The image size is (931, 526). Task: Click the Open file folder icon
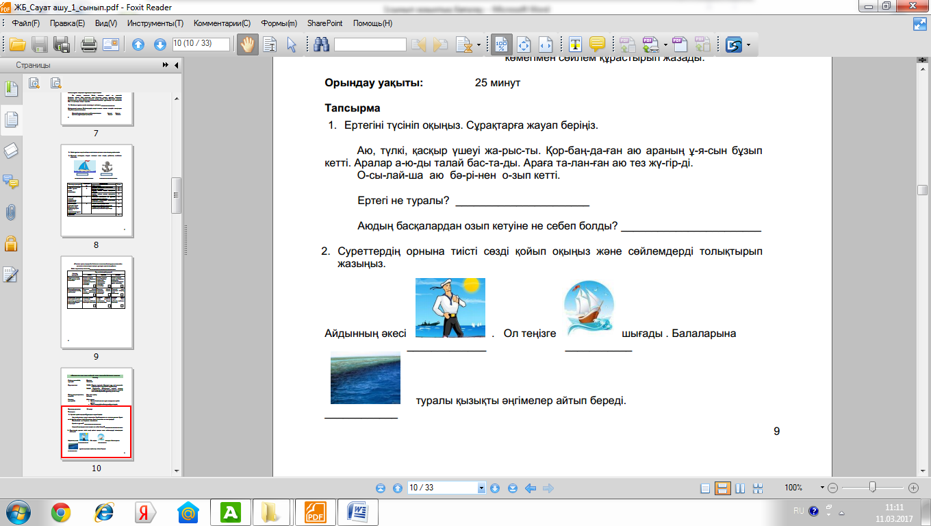click(x=17, y=45)
